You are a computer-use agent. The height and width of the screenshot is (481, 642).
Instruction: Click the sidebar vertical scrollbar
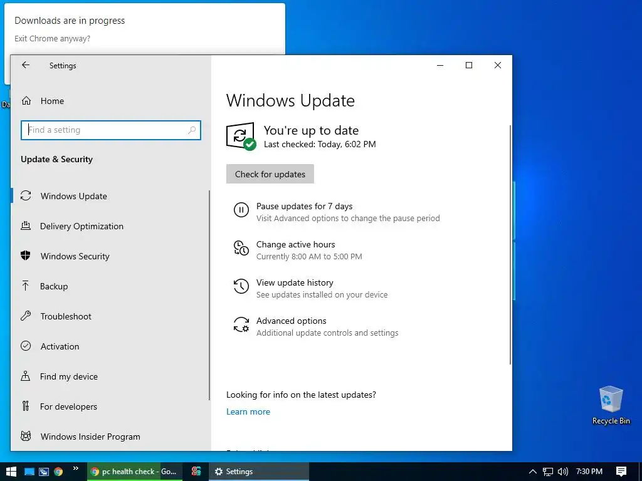click(209, 295)
